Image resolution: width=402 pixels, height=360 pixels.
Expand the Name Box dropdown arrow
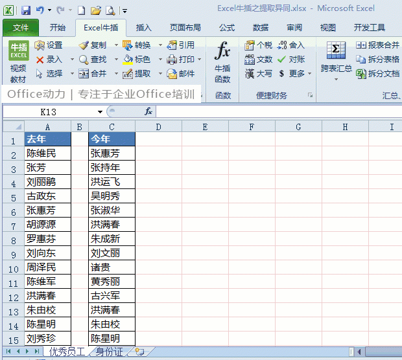tap(100, 112)
